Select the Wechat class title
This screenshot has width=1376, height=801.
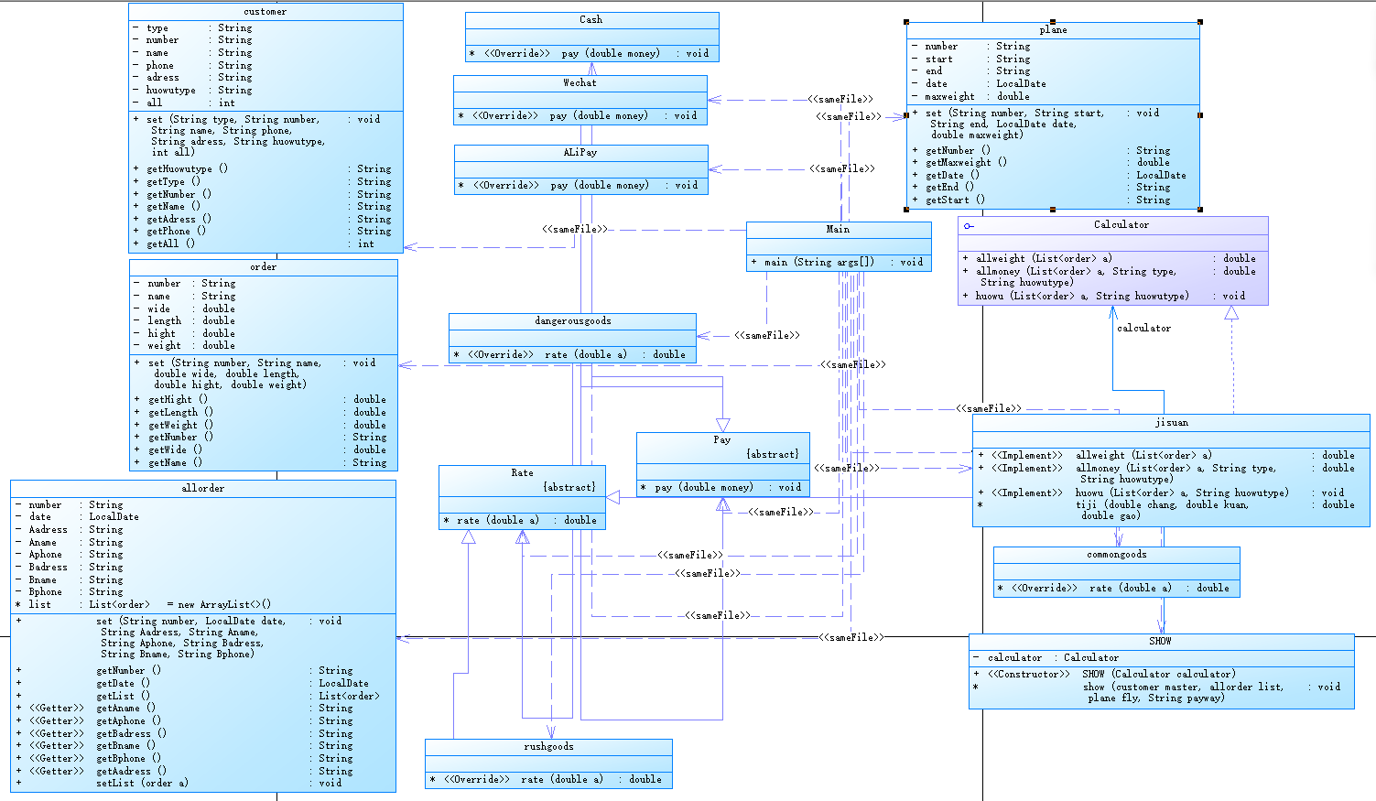click(x=580, y=82)
